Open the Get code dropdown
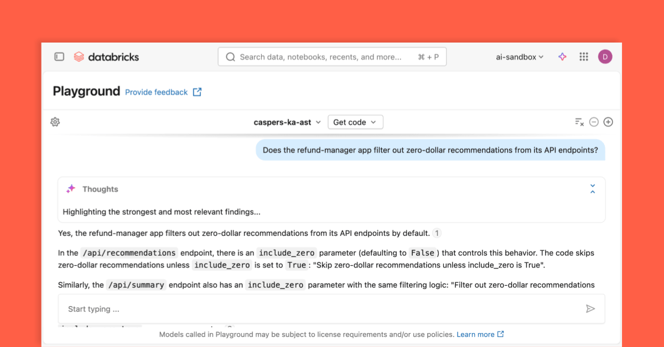 pyautogui.click(x=355, y=122)
